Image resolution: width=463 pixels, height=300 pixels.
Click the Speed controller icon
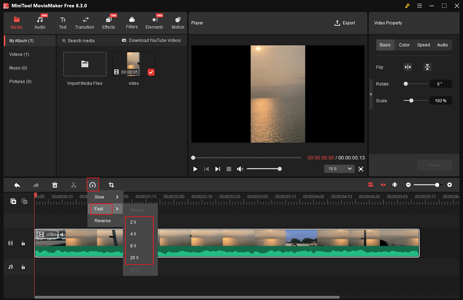coord(92,185)
